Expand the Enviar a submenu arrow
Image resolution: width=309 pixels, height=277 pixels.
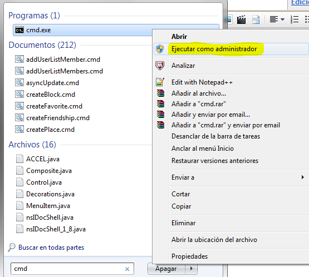(x=303, y=177)
